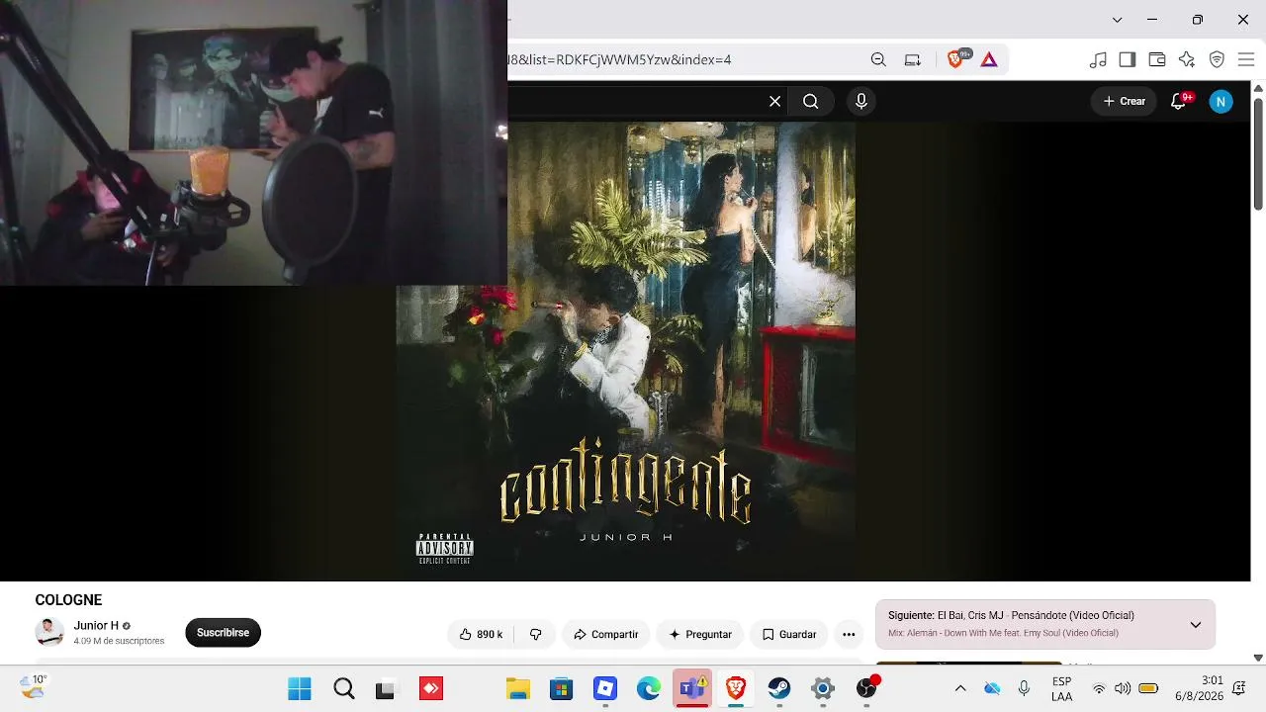Image resolution: width=1266 pixels, height=712 pixels.
Task: Expand the Siguiente playlist panel chevron
Action: 1196,624
